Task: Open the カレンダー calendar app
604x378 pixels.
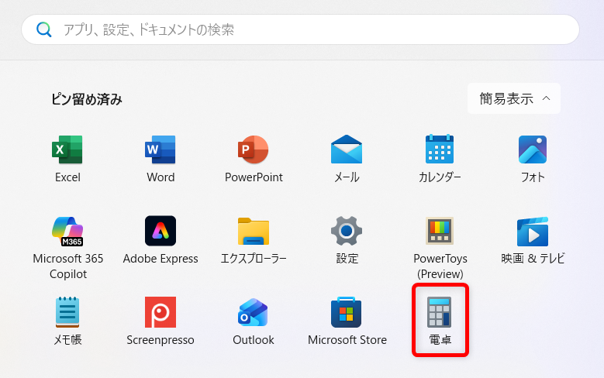Action: click(440, 159)
